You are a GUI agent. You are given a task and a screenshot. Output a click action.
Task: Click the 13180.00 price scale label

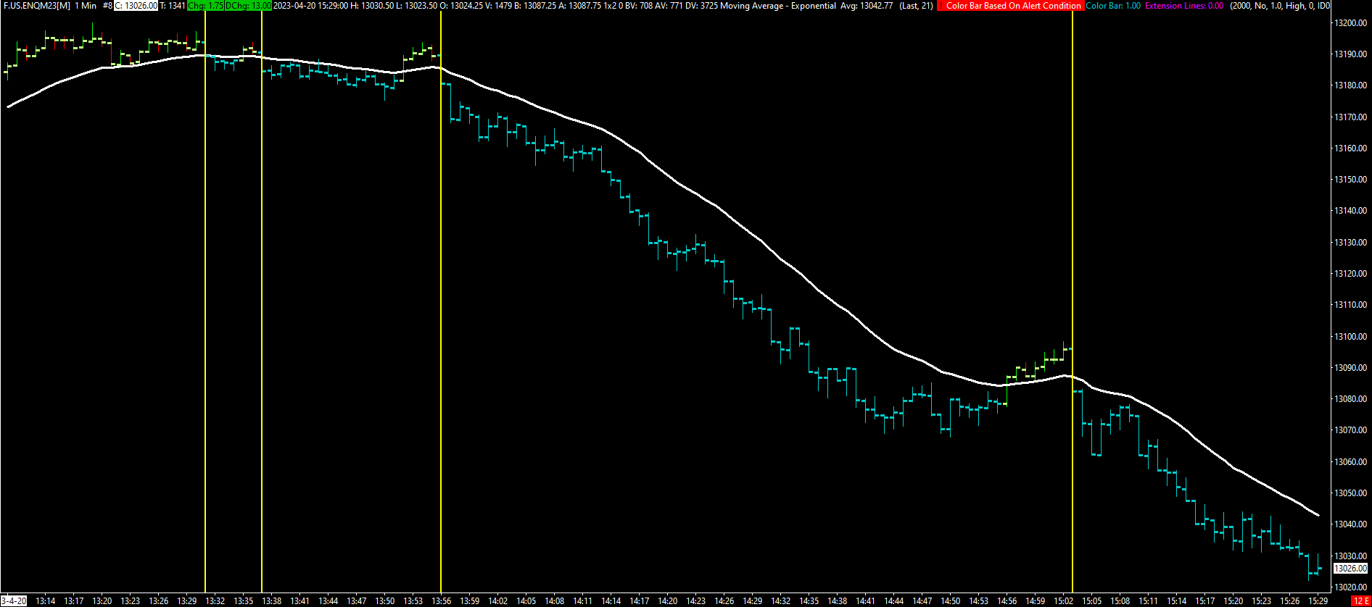(1350, 85)
